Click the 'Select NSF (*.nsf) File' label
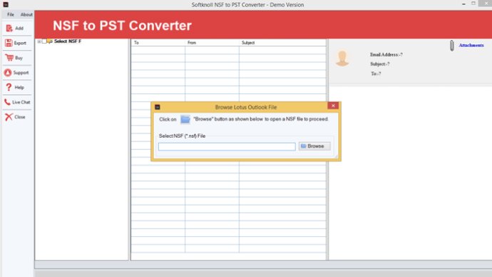The width and height of the screenshot is (492, 277). [182, 136]
